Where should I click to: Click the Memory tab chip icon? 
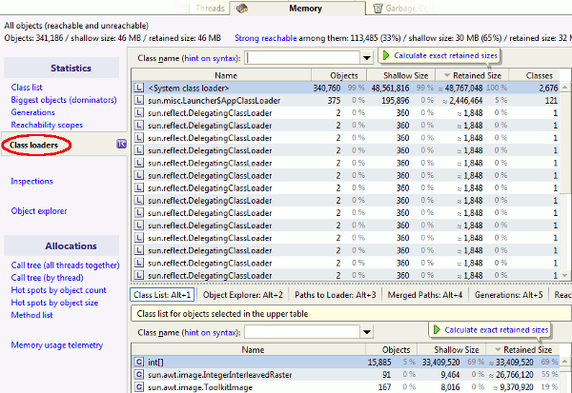(242, 8)
